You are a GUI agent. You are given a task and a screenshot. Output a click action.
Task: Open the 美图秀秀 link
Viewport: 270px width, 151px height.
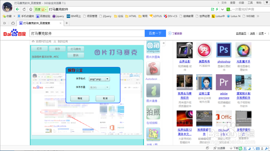point(204,62)
